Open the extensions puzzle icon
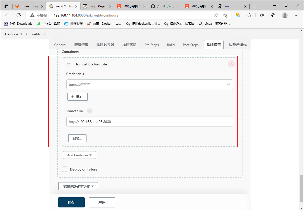The height and width of the screenshot is (211, 304). [250, 15]
